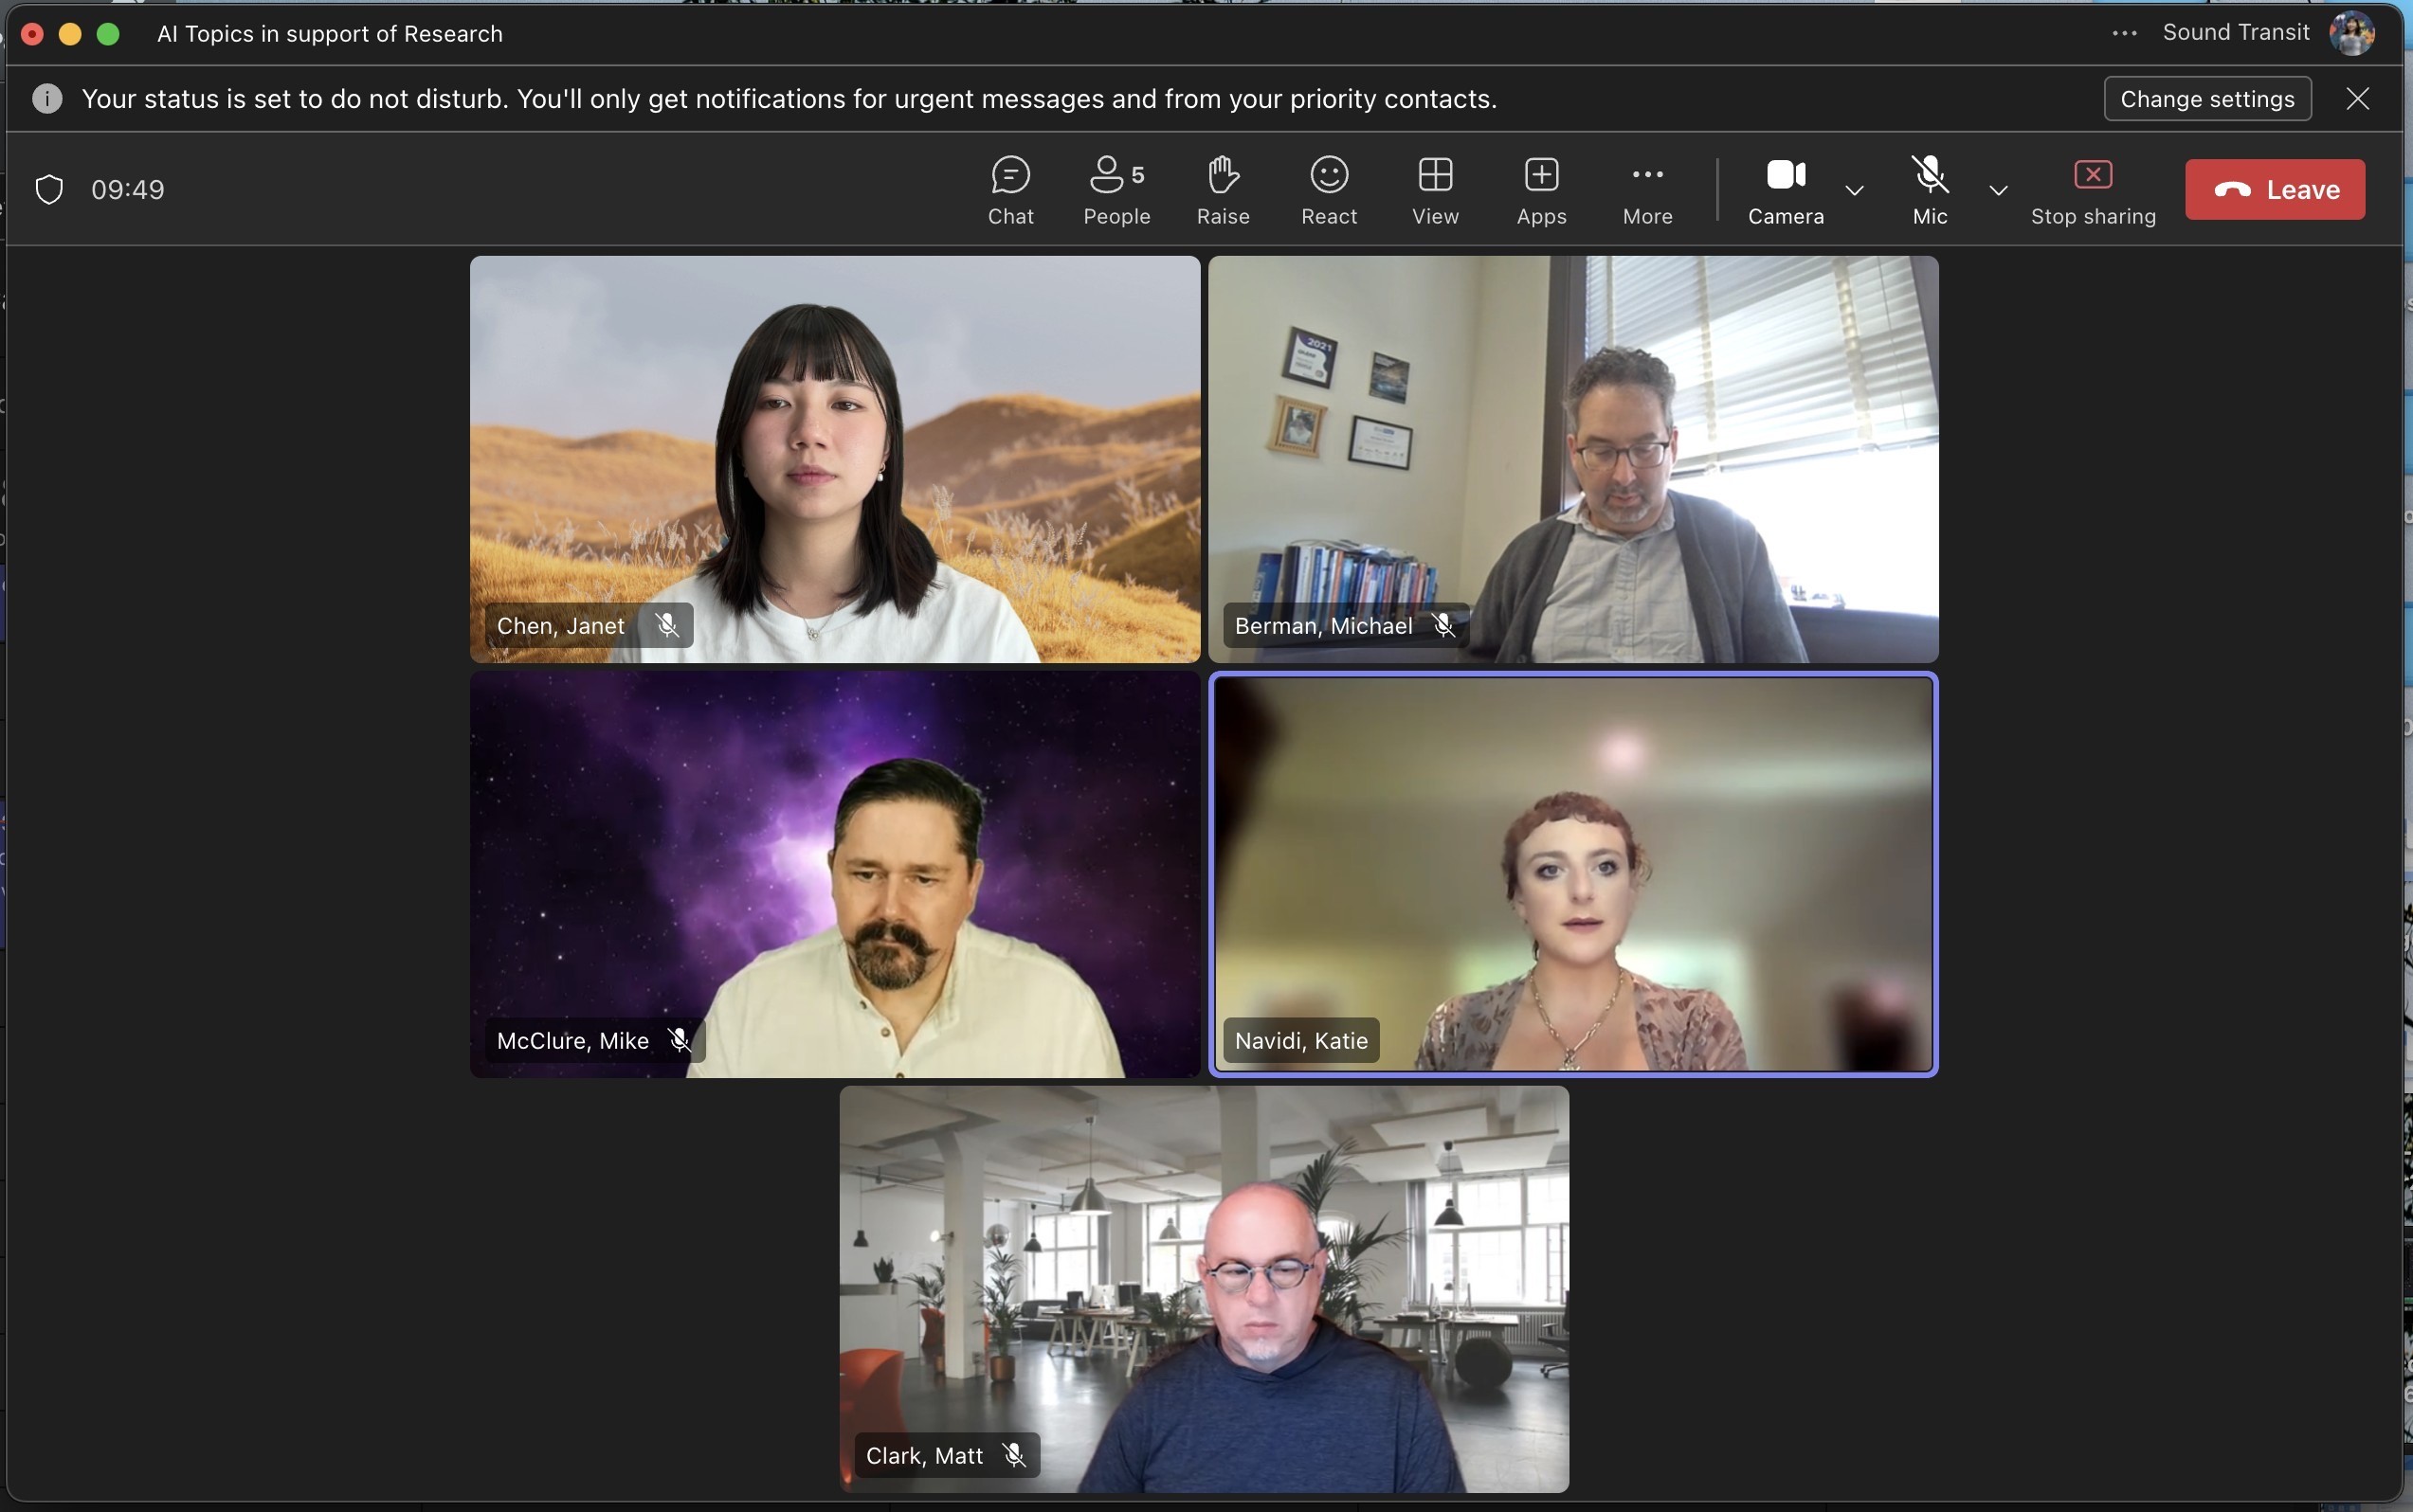This screenshot has height=1512, width=2413.
Task: Unmute the Mic
Action: 1929,190
